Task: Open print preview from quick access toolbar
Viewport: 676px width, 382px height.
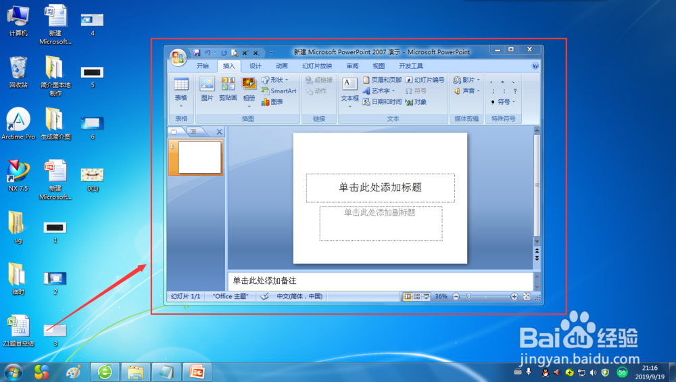Action: click(x=234, y=53)
